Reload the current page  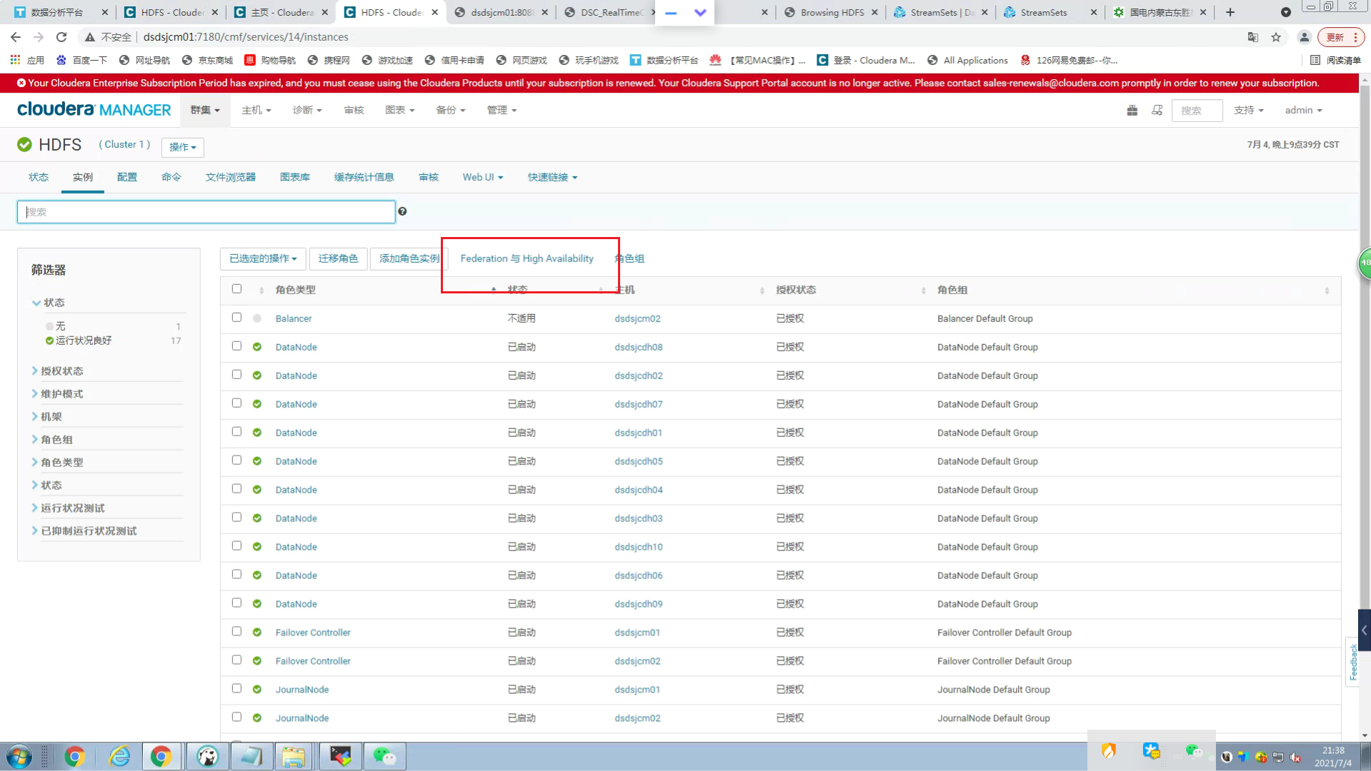pyautogui.click(x=61, y=37)
